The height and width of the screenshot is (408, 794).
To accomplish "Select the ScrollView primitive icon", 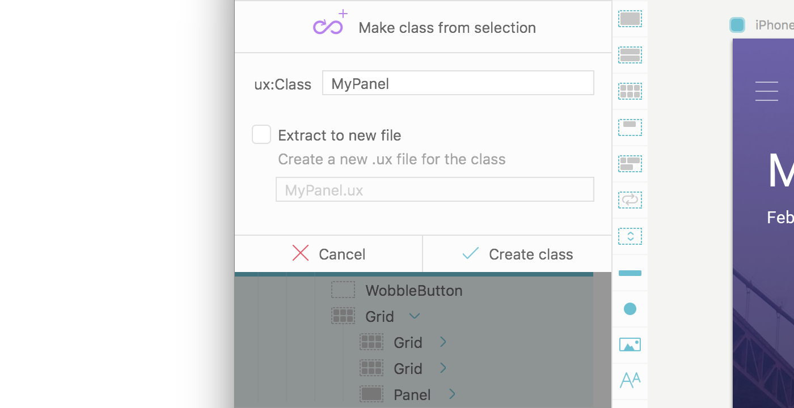I will click(630, 236).
